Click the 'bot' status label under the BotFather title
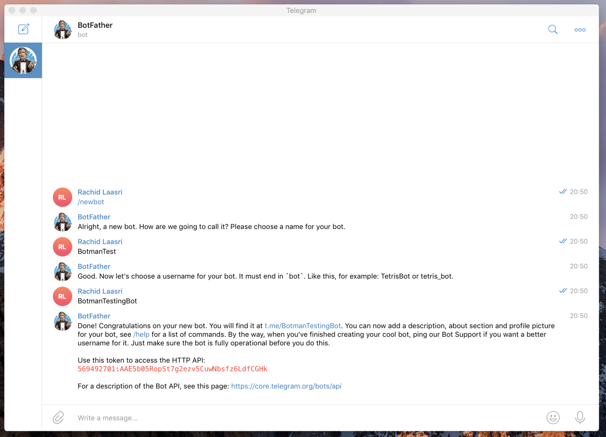 [82, 35]
